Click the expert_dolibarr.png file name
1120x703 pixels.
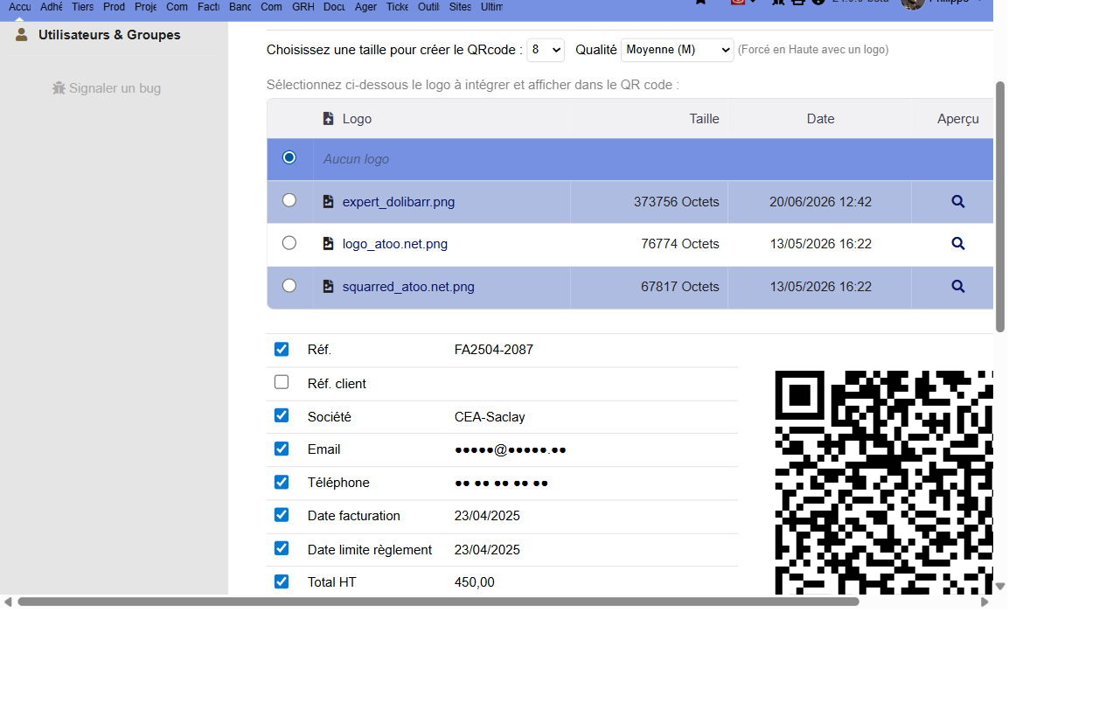click(x=399, y=202)
